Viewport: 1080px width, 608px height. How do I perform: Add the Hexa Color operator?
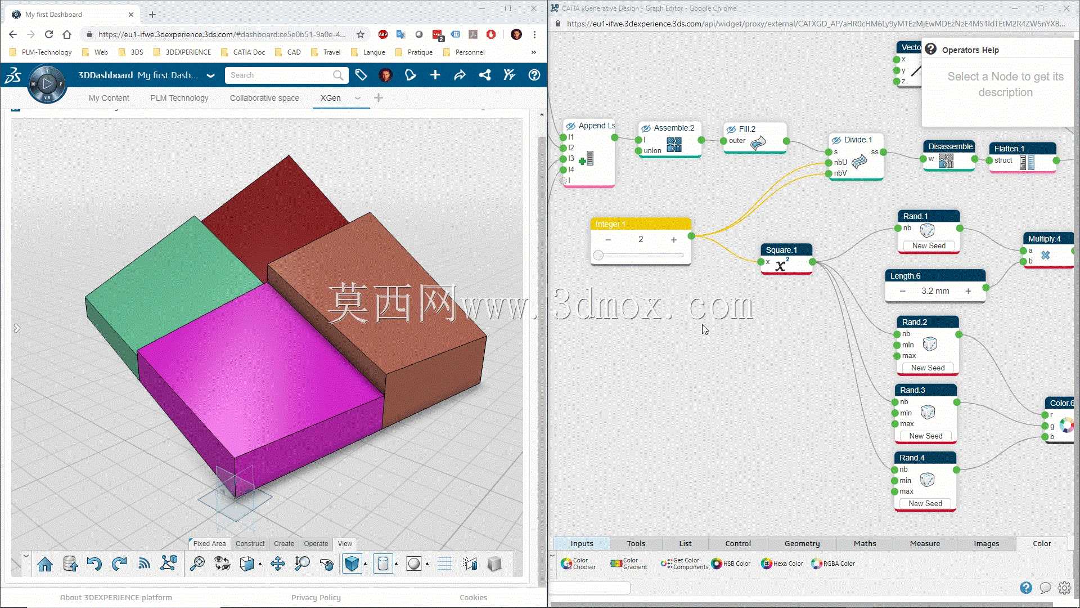[782, 564]
